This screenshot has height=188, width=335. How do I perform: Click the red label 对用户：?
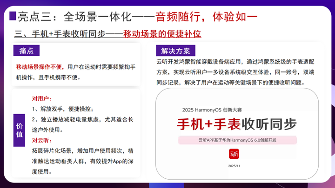pyautogui.click(x=42, y=98)
